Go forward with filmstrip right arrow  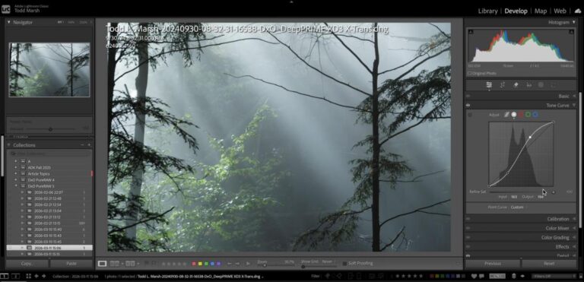point(44,276)
